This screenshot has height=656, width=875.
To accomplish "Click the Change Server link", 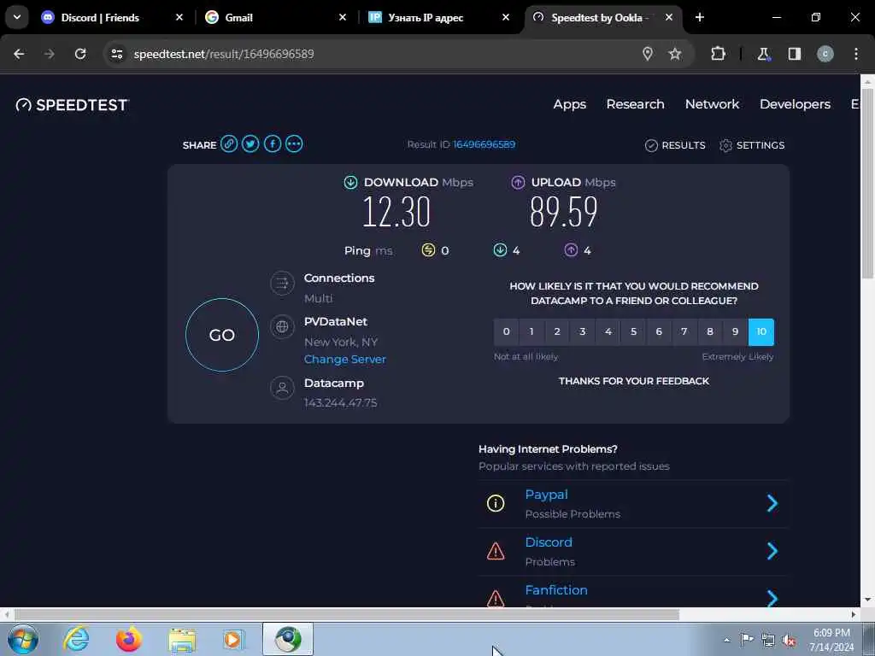I will [345, 360].
